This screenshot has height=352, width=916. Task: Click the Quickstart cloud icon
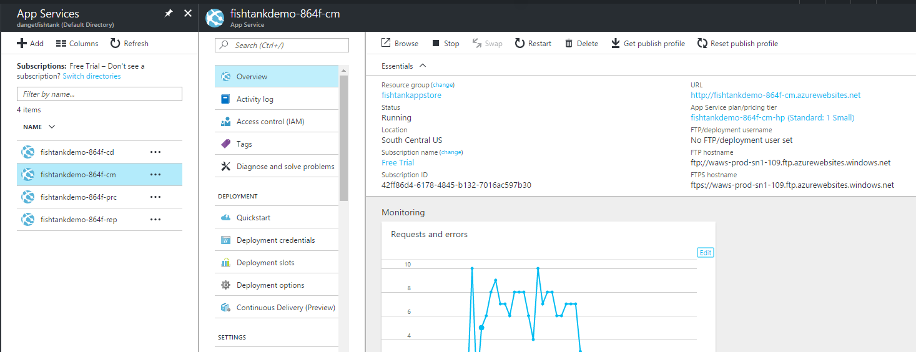[x=225, y=218]
